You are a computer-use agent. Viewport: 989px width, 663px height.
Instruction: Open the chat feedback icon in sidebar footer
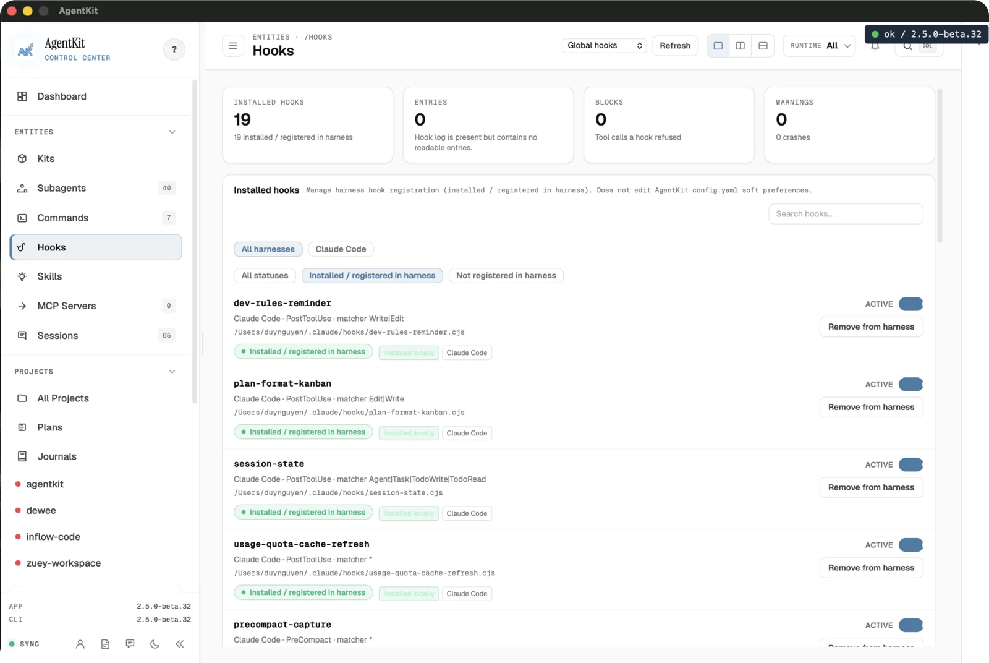pyautogui.click(x=130, y=644)
